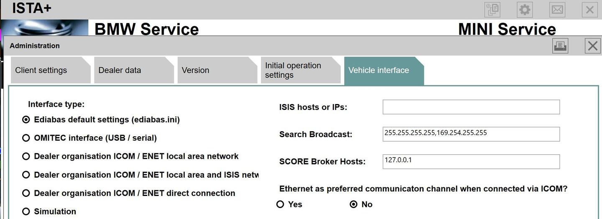Close the ISTA+ application window
Screen dimensions: 602x219
589,10
